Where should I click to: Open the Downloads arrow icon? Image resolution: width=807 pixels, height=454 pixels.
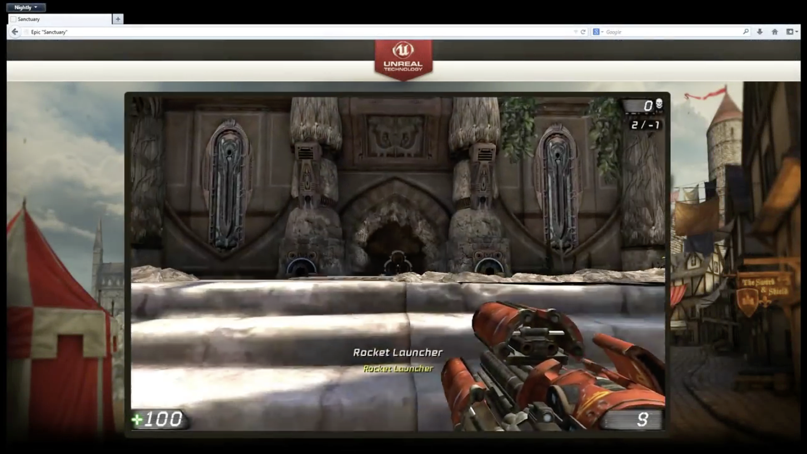(760, 32)
